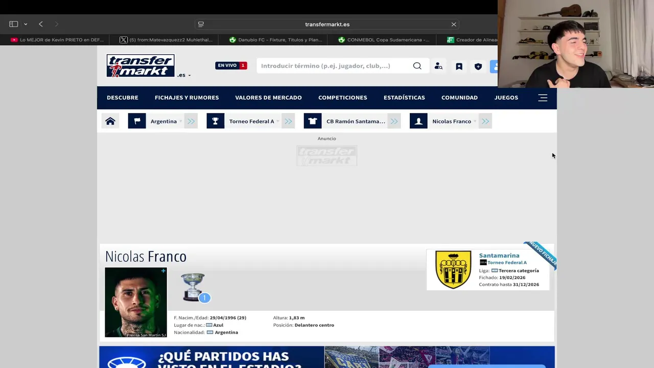Open the Santamarina club link

[499, 256]
